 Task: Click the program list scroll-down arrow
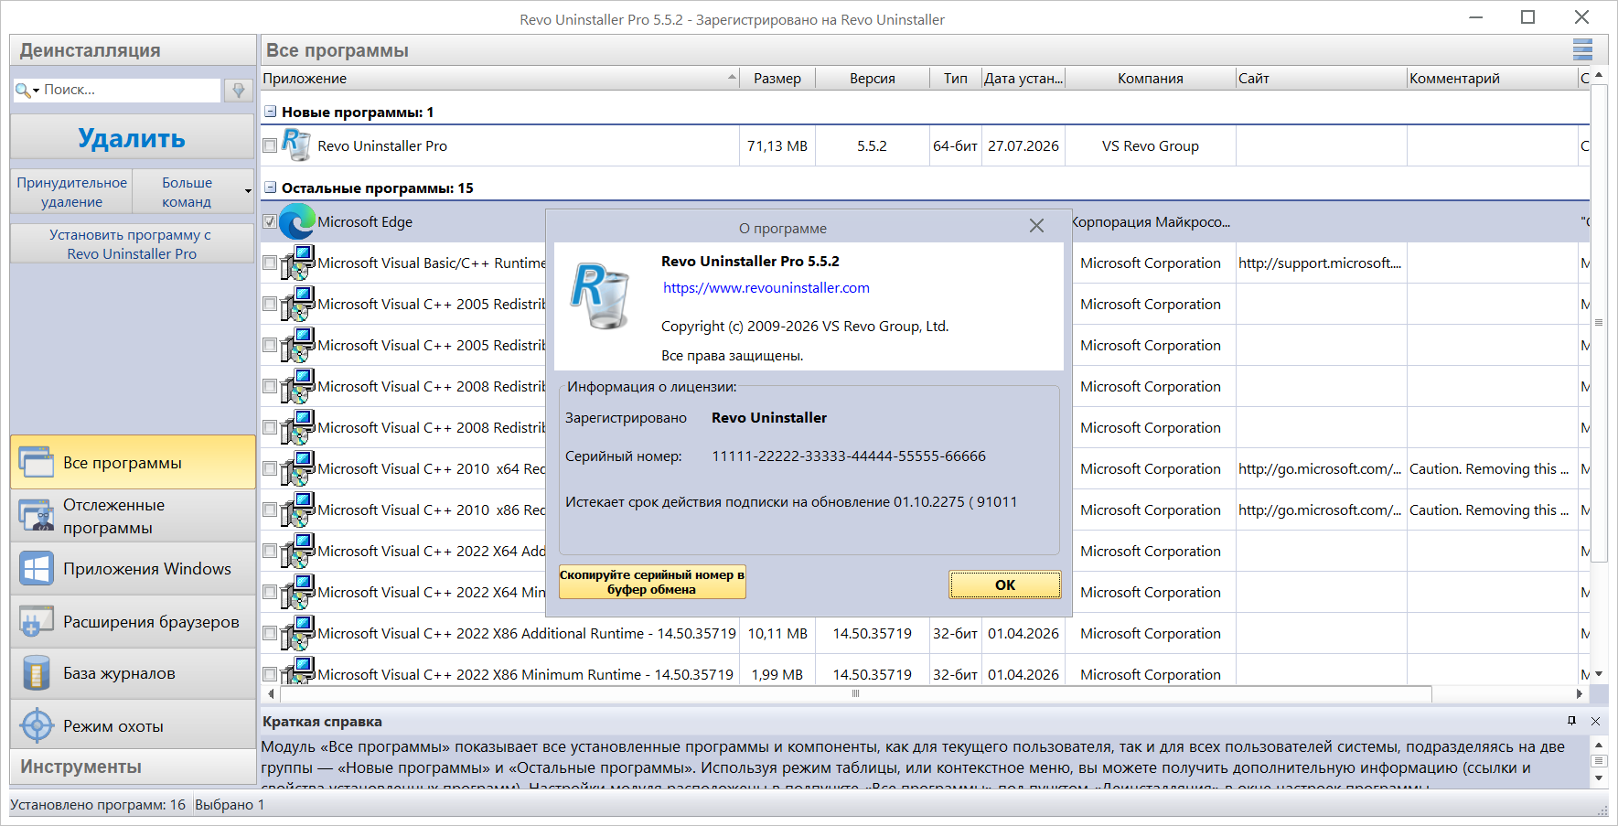tap(1599, 674)
